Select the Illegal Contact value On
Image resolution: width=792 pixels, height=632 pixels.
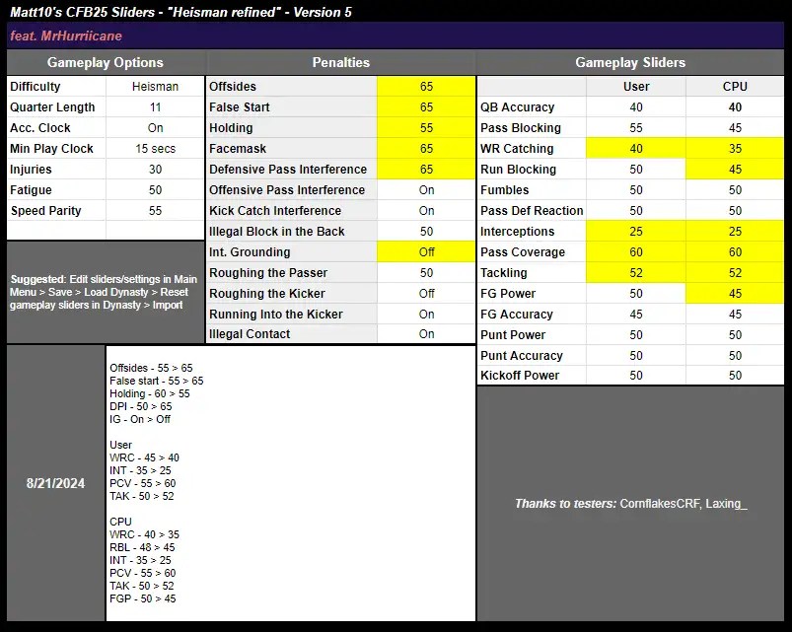click(x=426, y=333)
